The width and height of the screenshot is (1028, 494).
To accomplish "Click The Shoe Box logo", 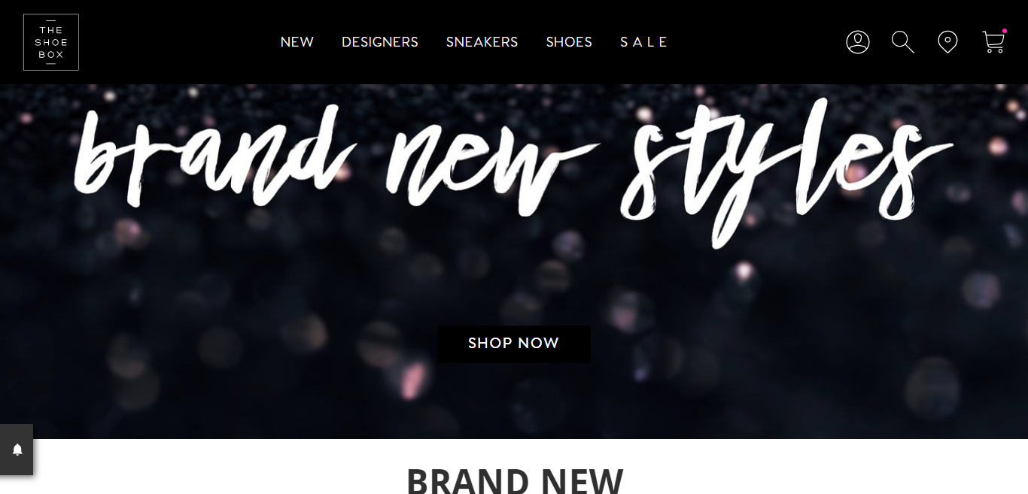I will (51, 42).
